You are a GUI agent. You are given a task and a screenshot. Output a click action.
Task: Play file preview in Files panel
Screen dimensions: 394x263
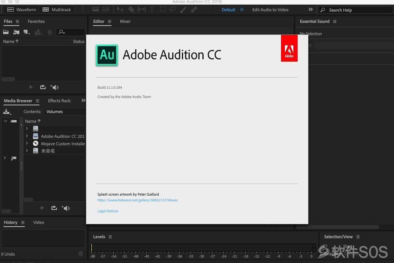31,87
